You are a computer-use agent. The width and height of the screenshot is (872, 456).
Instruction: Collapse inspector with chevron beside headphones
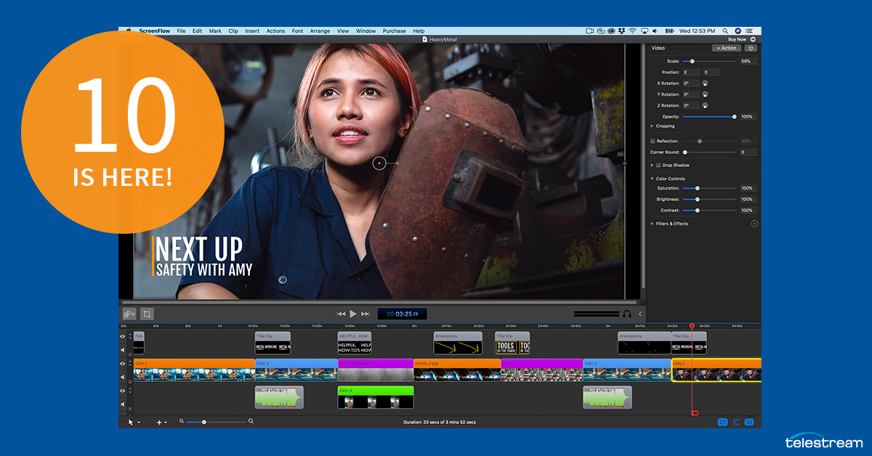click(x=640, y=314)
